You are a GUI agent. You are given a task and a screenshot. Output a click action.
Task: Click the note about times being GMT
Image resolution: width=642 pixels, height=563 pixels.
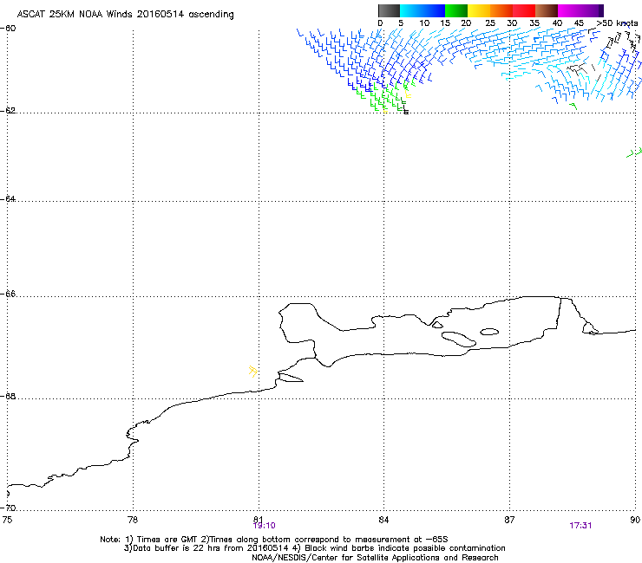(273, 540)
